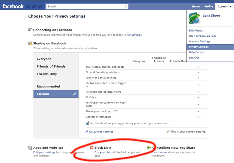Click the green flag Controlling How You Share icon
Viewport: 234px width, 163px height.
click(x=149, y=148)
